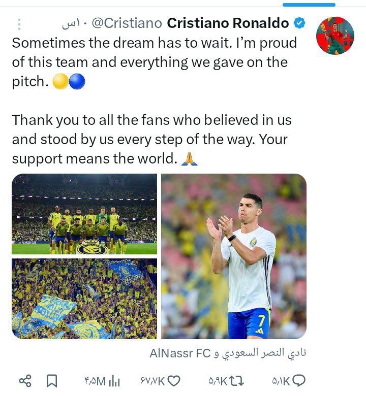
Task: Open the photo of player clapping
Action: [x=234, y=256]
